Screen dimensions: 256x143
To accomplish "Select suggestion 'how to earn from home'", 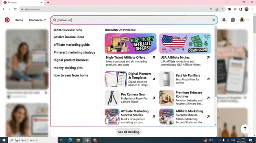I will (x=71, y=75).
